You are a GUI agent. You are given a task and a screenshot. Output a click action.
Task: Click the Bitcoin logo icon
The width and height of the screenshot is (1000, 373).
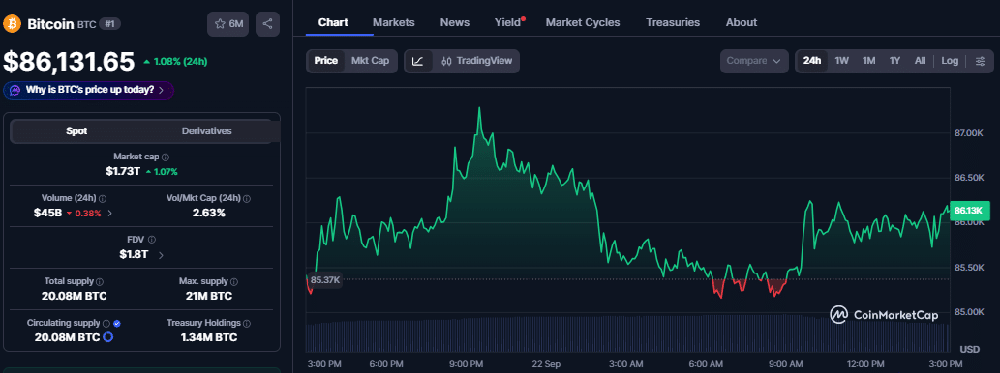coord(12,24)
